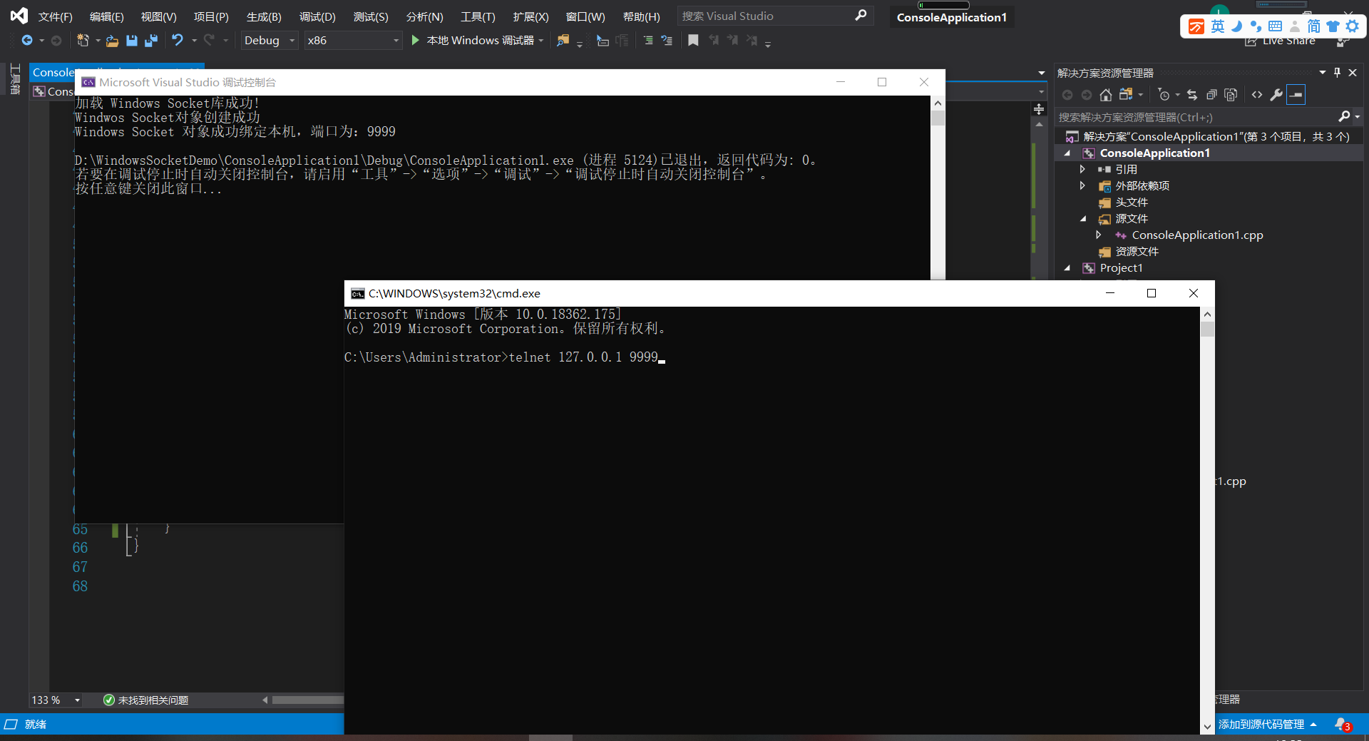Start the 本地 Windows 调试器 green play button
1369x741 pixels.
(x=415, y=41)
